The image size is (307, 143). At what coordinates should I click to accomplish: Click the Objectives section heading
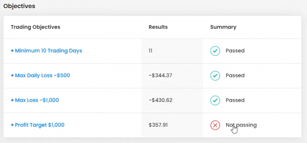19,6
